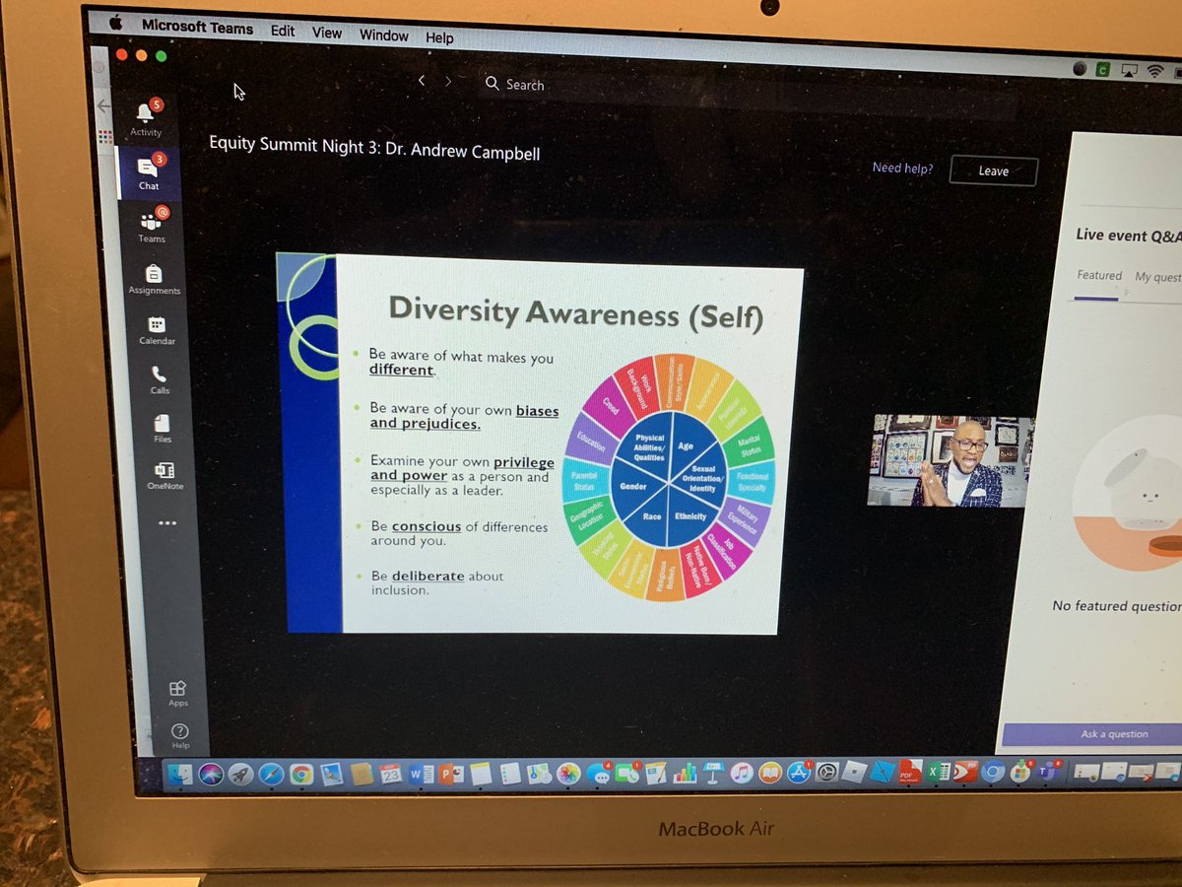Screen dimensions: 1182x887
Task: Open Microsoft Excel from the Dock
Action: pos(939,771)
